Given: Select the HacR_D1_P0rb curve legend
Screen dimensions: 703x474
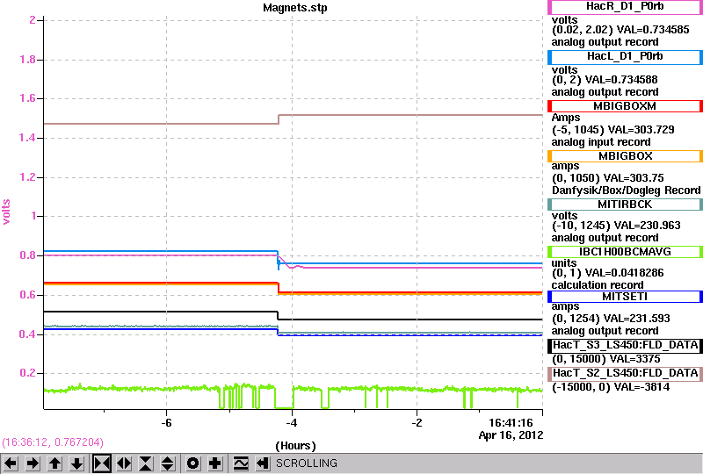Looking at the screenshot, I should coord(625,7).
